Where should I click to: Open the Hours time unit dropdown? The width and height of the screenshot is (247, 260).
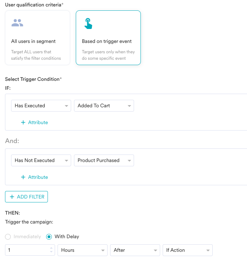(x=83, y=250)
